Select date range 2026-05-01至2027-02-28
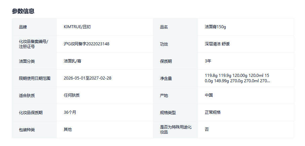The image size is (305, 146). [87, 78]
